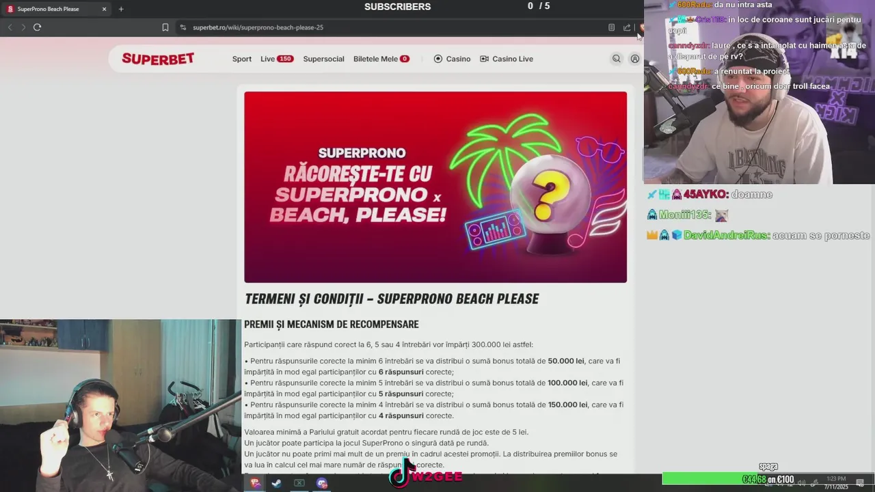Reload the current page
Viewport: 875px width, 492px height.
pyautogui.click(x=37, y=27)
